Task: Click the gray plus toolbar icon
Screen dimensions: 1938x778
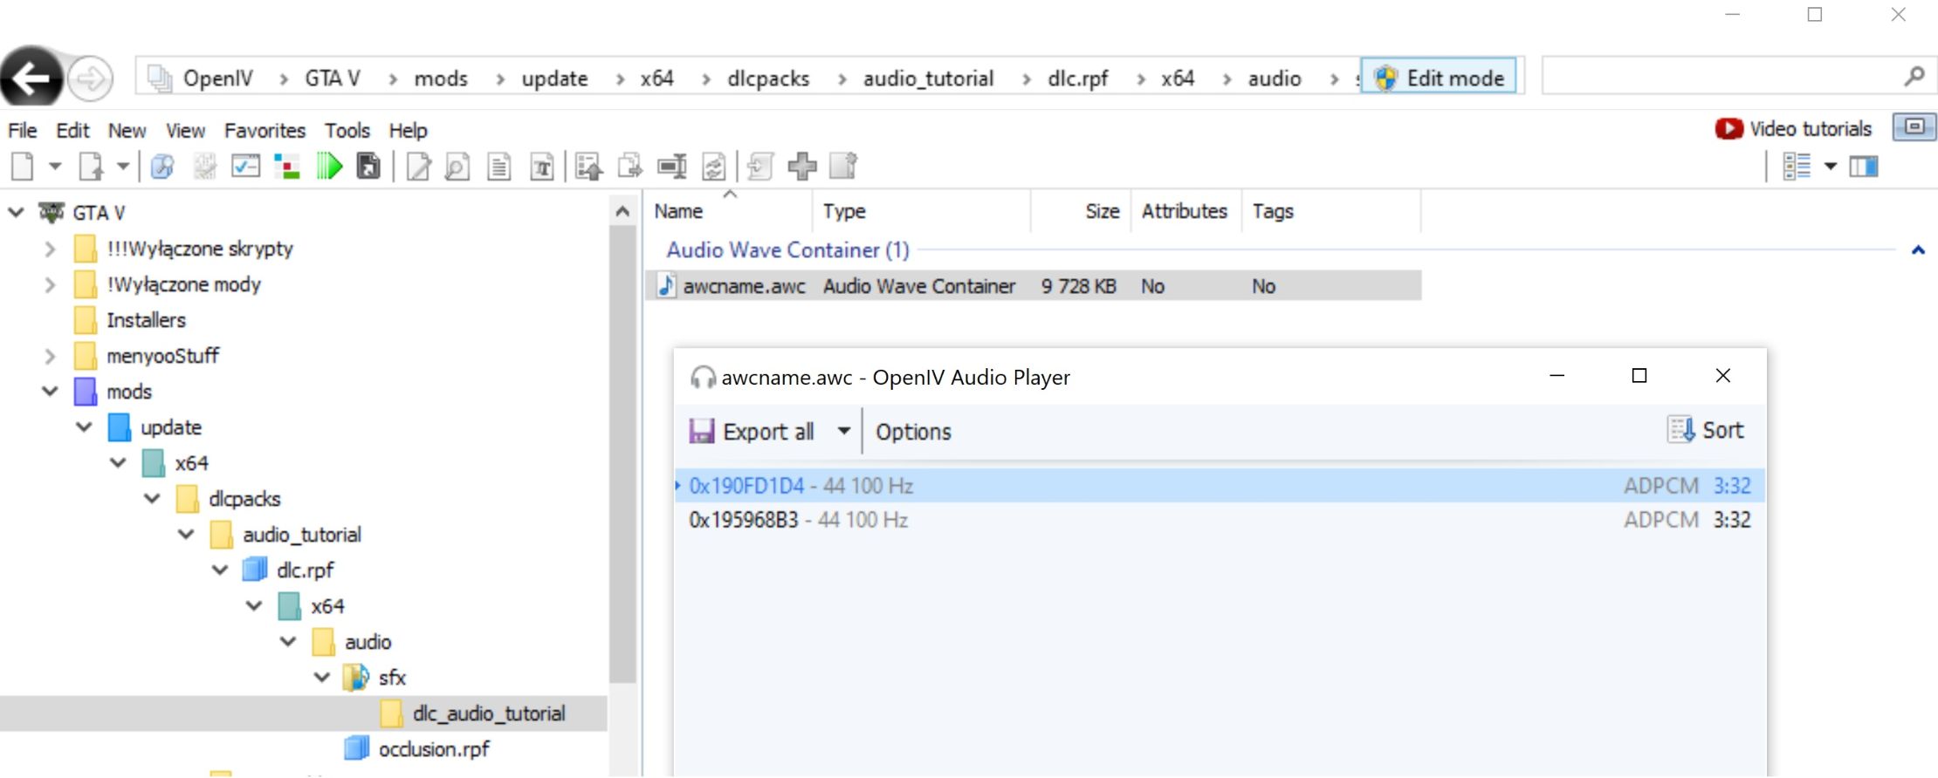Action: (801, 166)
